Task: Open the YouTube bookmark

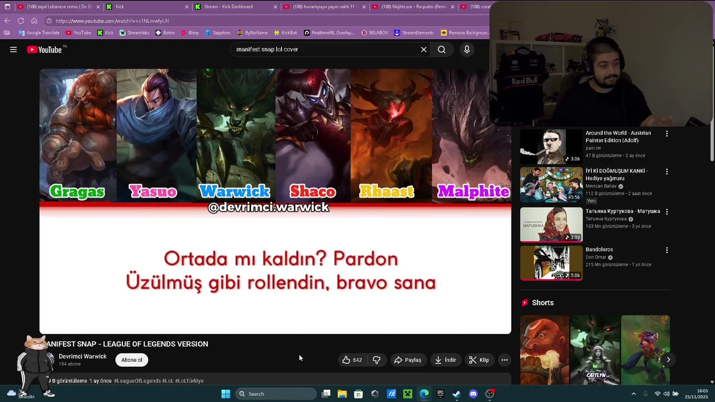Action: point(78,33)
